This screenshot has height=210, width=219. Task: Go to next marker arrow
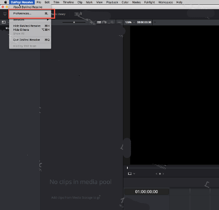click(163, 174)
